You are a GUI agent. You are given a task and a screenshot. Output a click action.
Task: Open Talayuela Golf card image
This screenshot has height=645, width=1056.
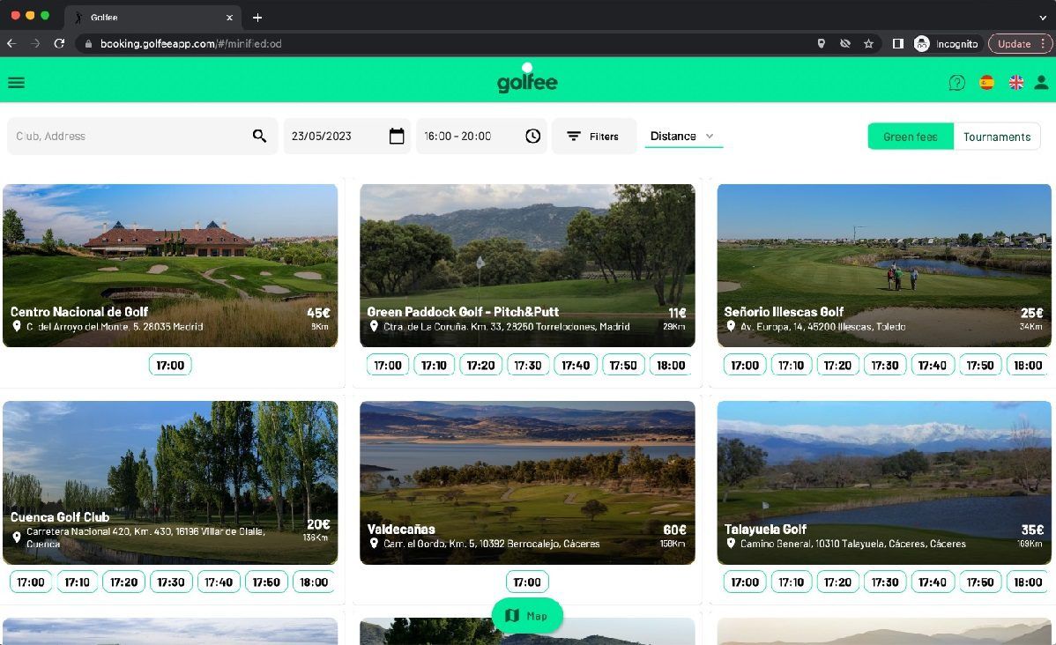884,482
